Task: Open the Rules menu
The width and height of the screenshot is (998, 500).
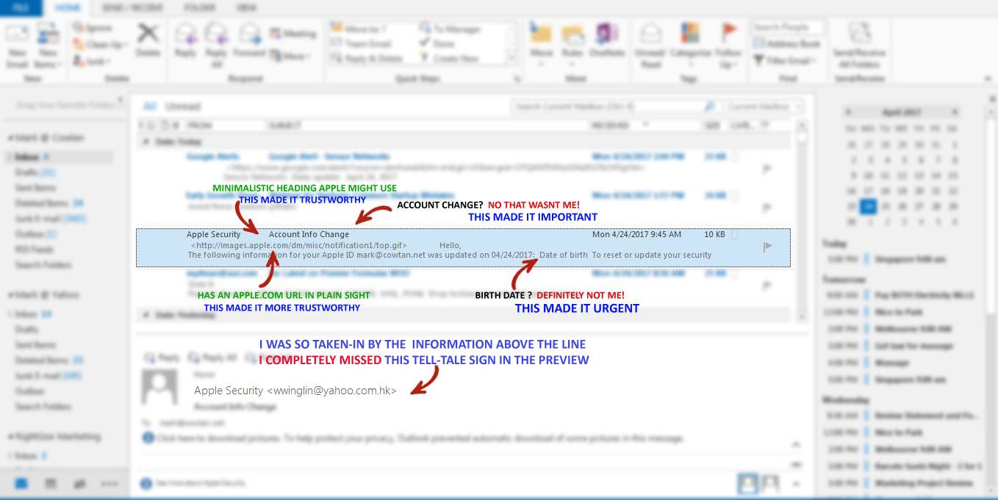Action: pos(572,46)
